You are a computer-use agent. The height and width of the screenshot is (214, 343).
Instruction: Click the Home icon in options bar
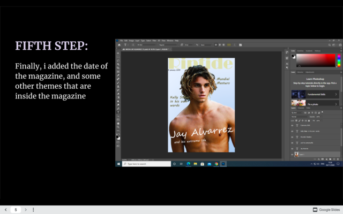click(119, 45)
